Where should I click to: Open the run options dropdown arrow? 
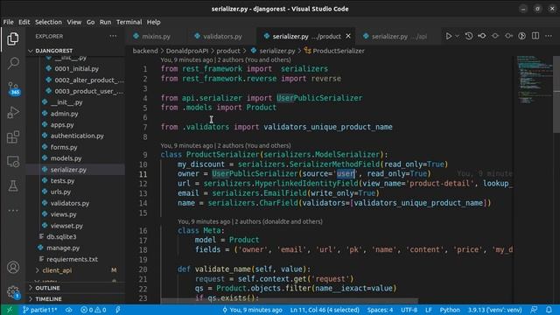[457, 36]
